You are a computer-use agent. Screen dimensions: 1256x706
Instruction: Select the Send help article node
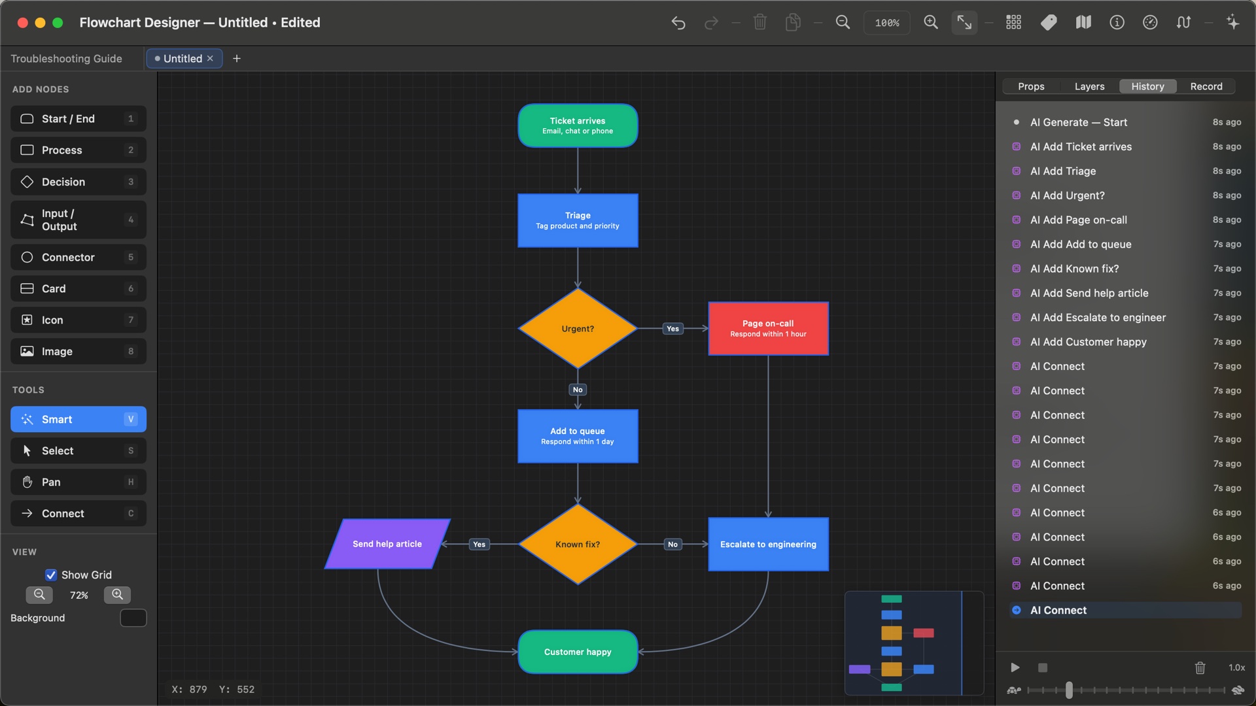pos(387,544)
